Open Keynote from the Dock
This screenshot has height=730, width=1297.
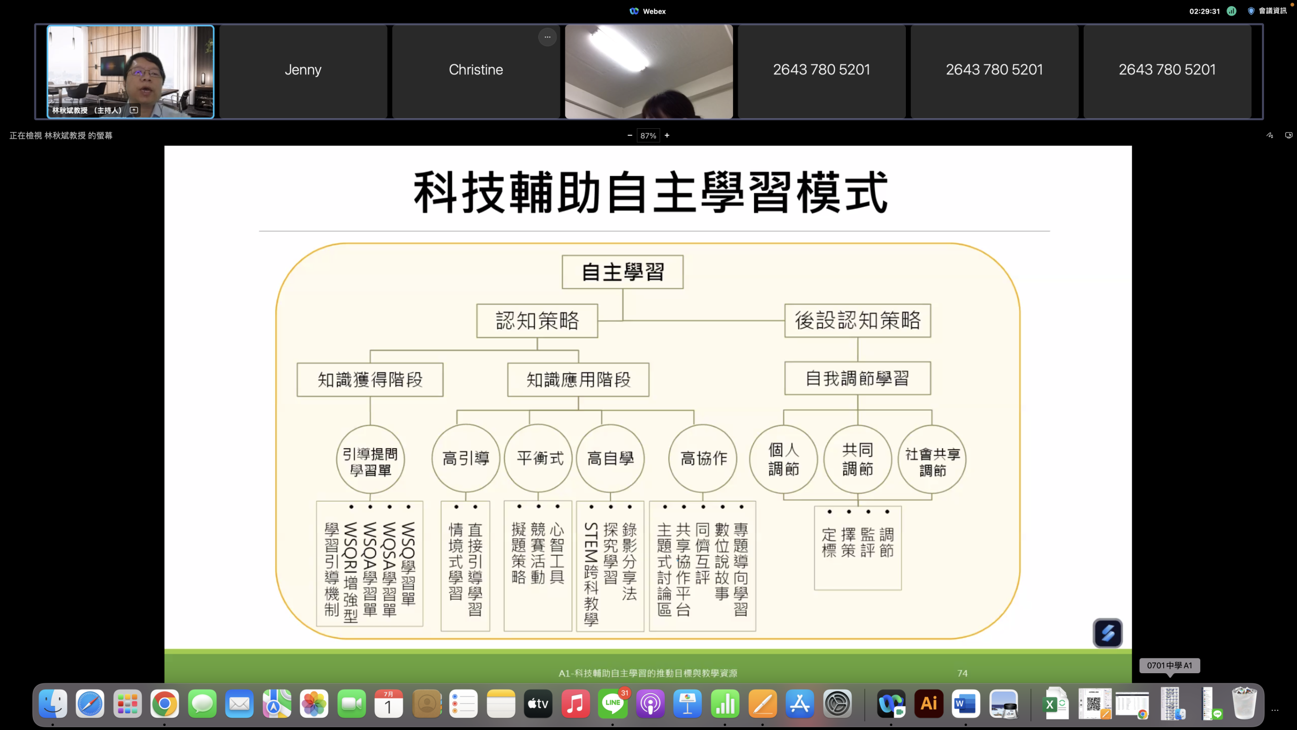pos(688,704)
